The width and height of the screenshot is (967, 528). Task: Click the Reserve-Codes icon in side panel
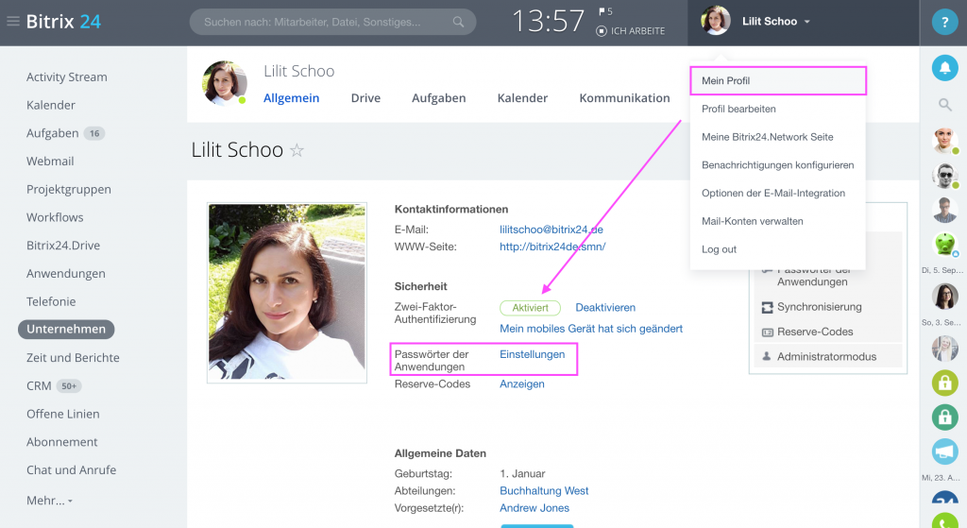click(x=767, y=332)
